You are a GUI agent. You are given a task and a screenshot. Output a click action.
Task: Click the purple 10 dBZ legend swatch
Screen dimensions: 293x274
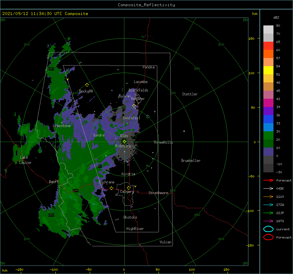point(268,152)
